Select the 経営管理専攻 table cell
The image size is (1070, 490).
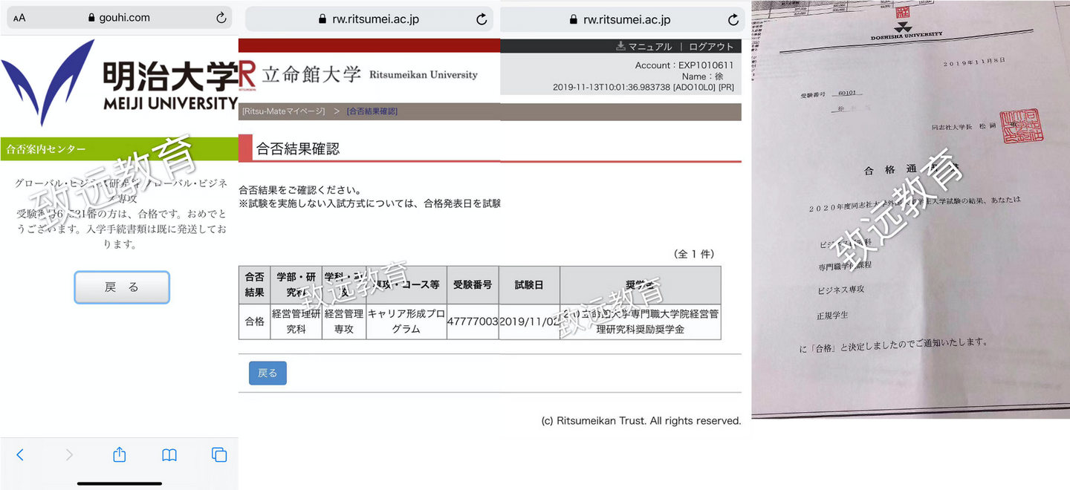tap(344, 321)
